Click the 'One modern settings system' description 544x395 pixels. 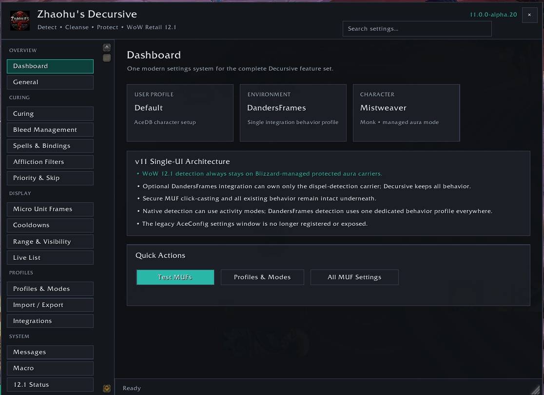[231, 69]
